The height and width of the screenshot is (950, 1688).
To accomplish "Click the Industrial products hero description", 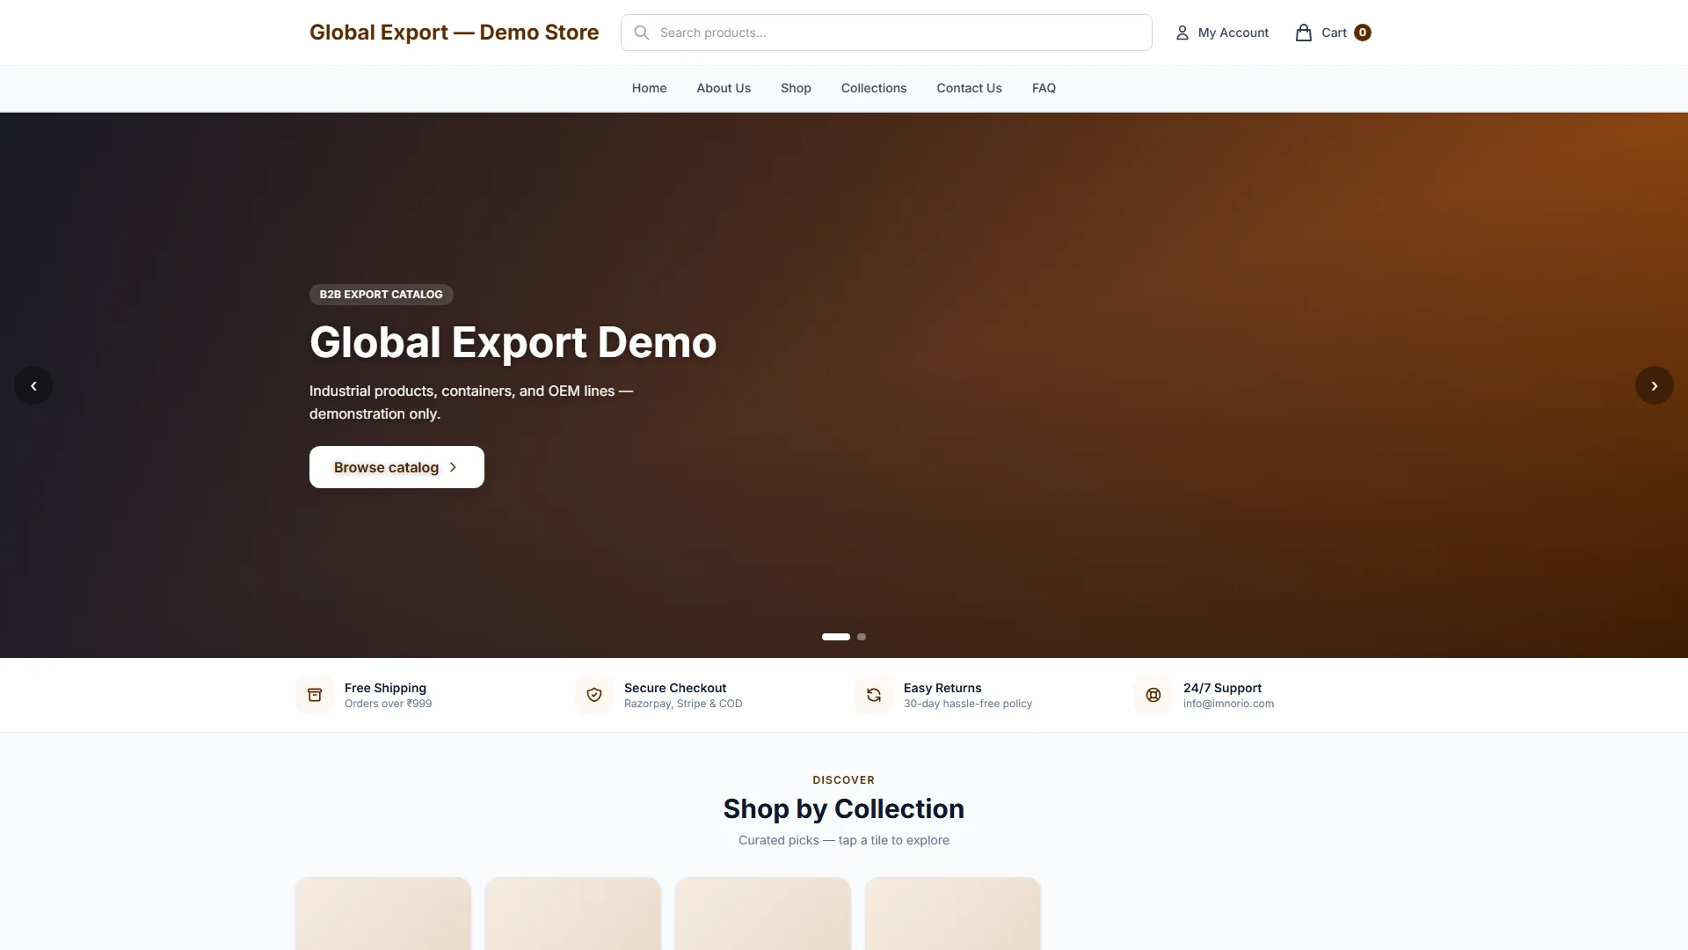I will (471, 402).
